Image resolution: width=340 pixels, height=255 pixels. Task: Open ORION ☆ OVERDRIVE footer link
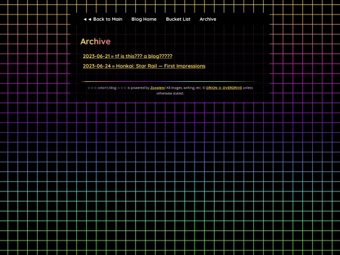point(224,88)
